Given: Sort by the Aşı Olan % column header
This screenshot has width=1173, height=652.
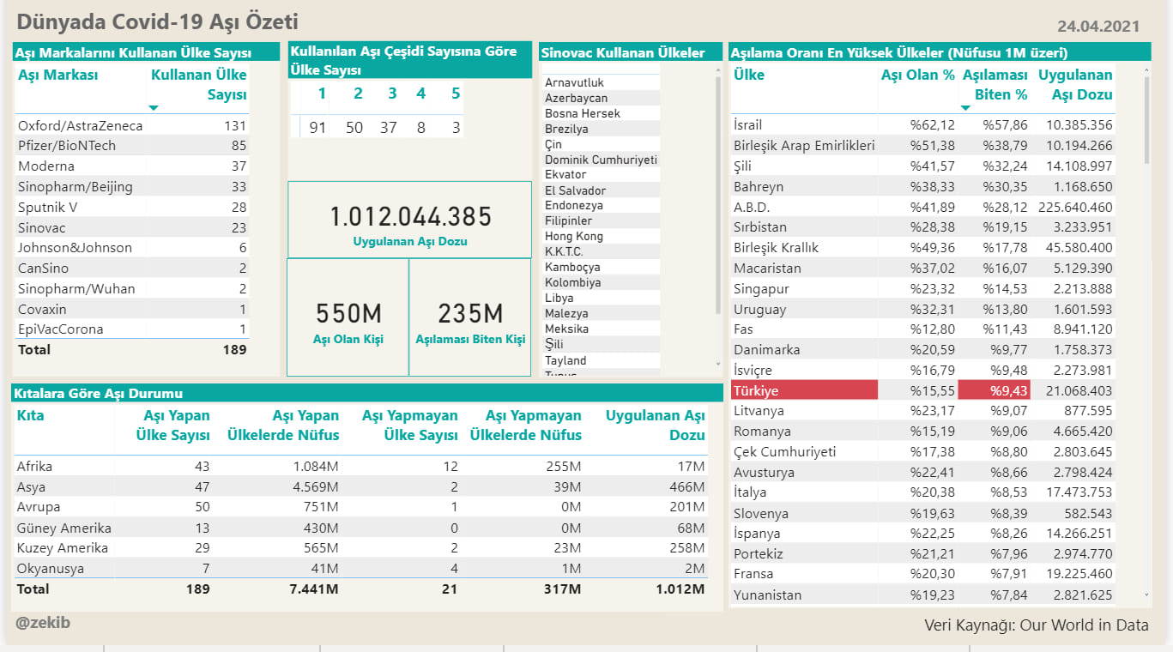Looking at the screenshot, I should [x=917, y=75].
